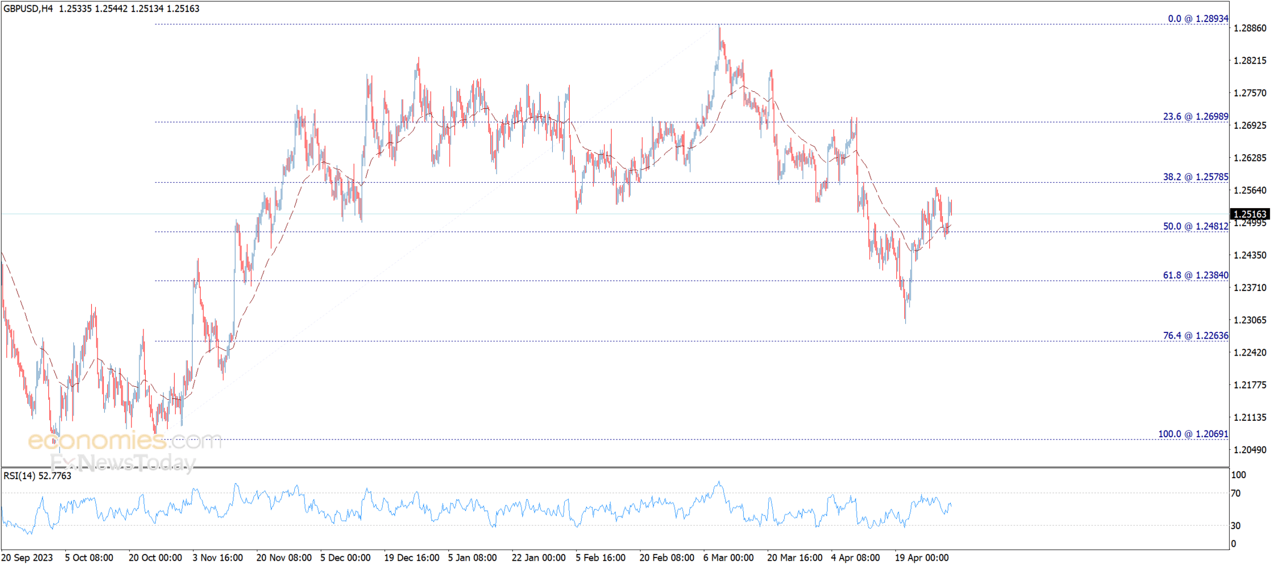This screenshot has height=566, width=1275.
Task: Click the 5 Dec 00:00 time axis label
Action: (345, 557)
